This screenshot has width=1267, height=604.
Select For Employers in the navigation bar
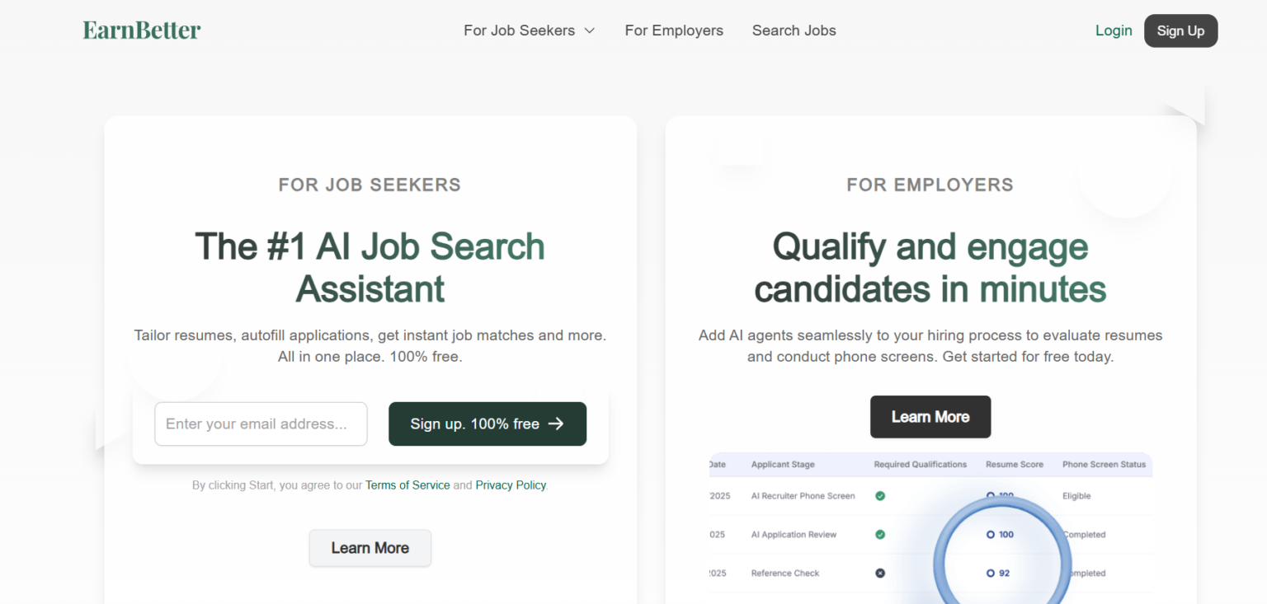[673, 30]
